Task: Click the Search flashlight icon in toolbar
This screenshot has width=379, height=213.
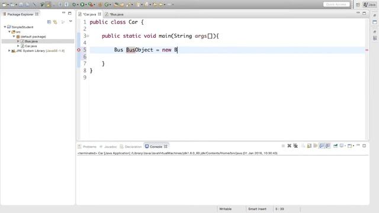Action: [x=128, y=4]
